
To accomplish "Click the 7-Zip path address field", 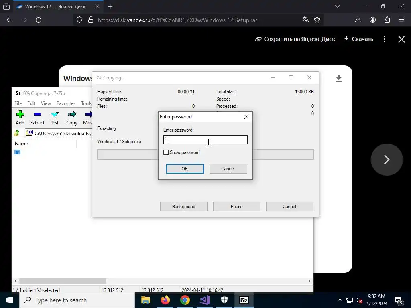I will 59,133.
